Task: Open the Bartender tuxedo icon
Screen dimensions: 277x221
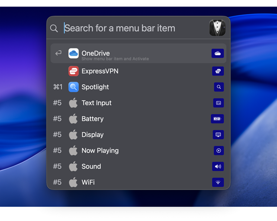Action: pos(217,28)
